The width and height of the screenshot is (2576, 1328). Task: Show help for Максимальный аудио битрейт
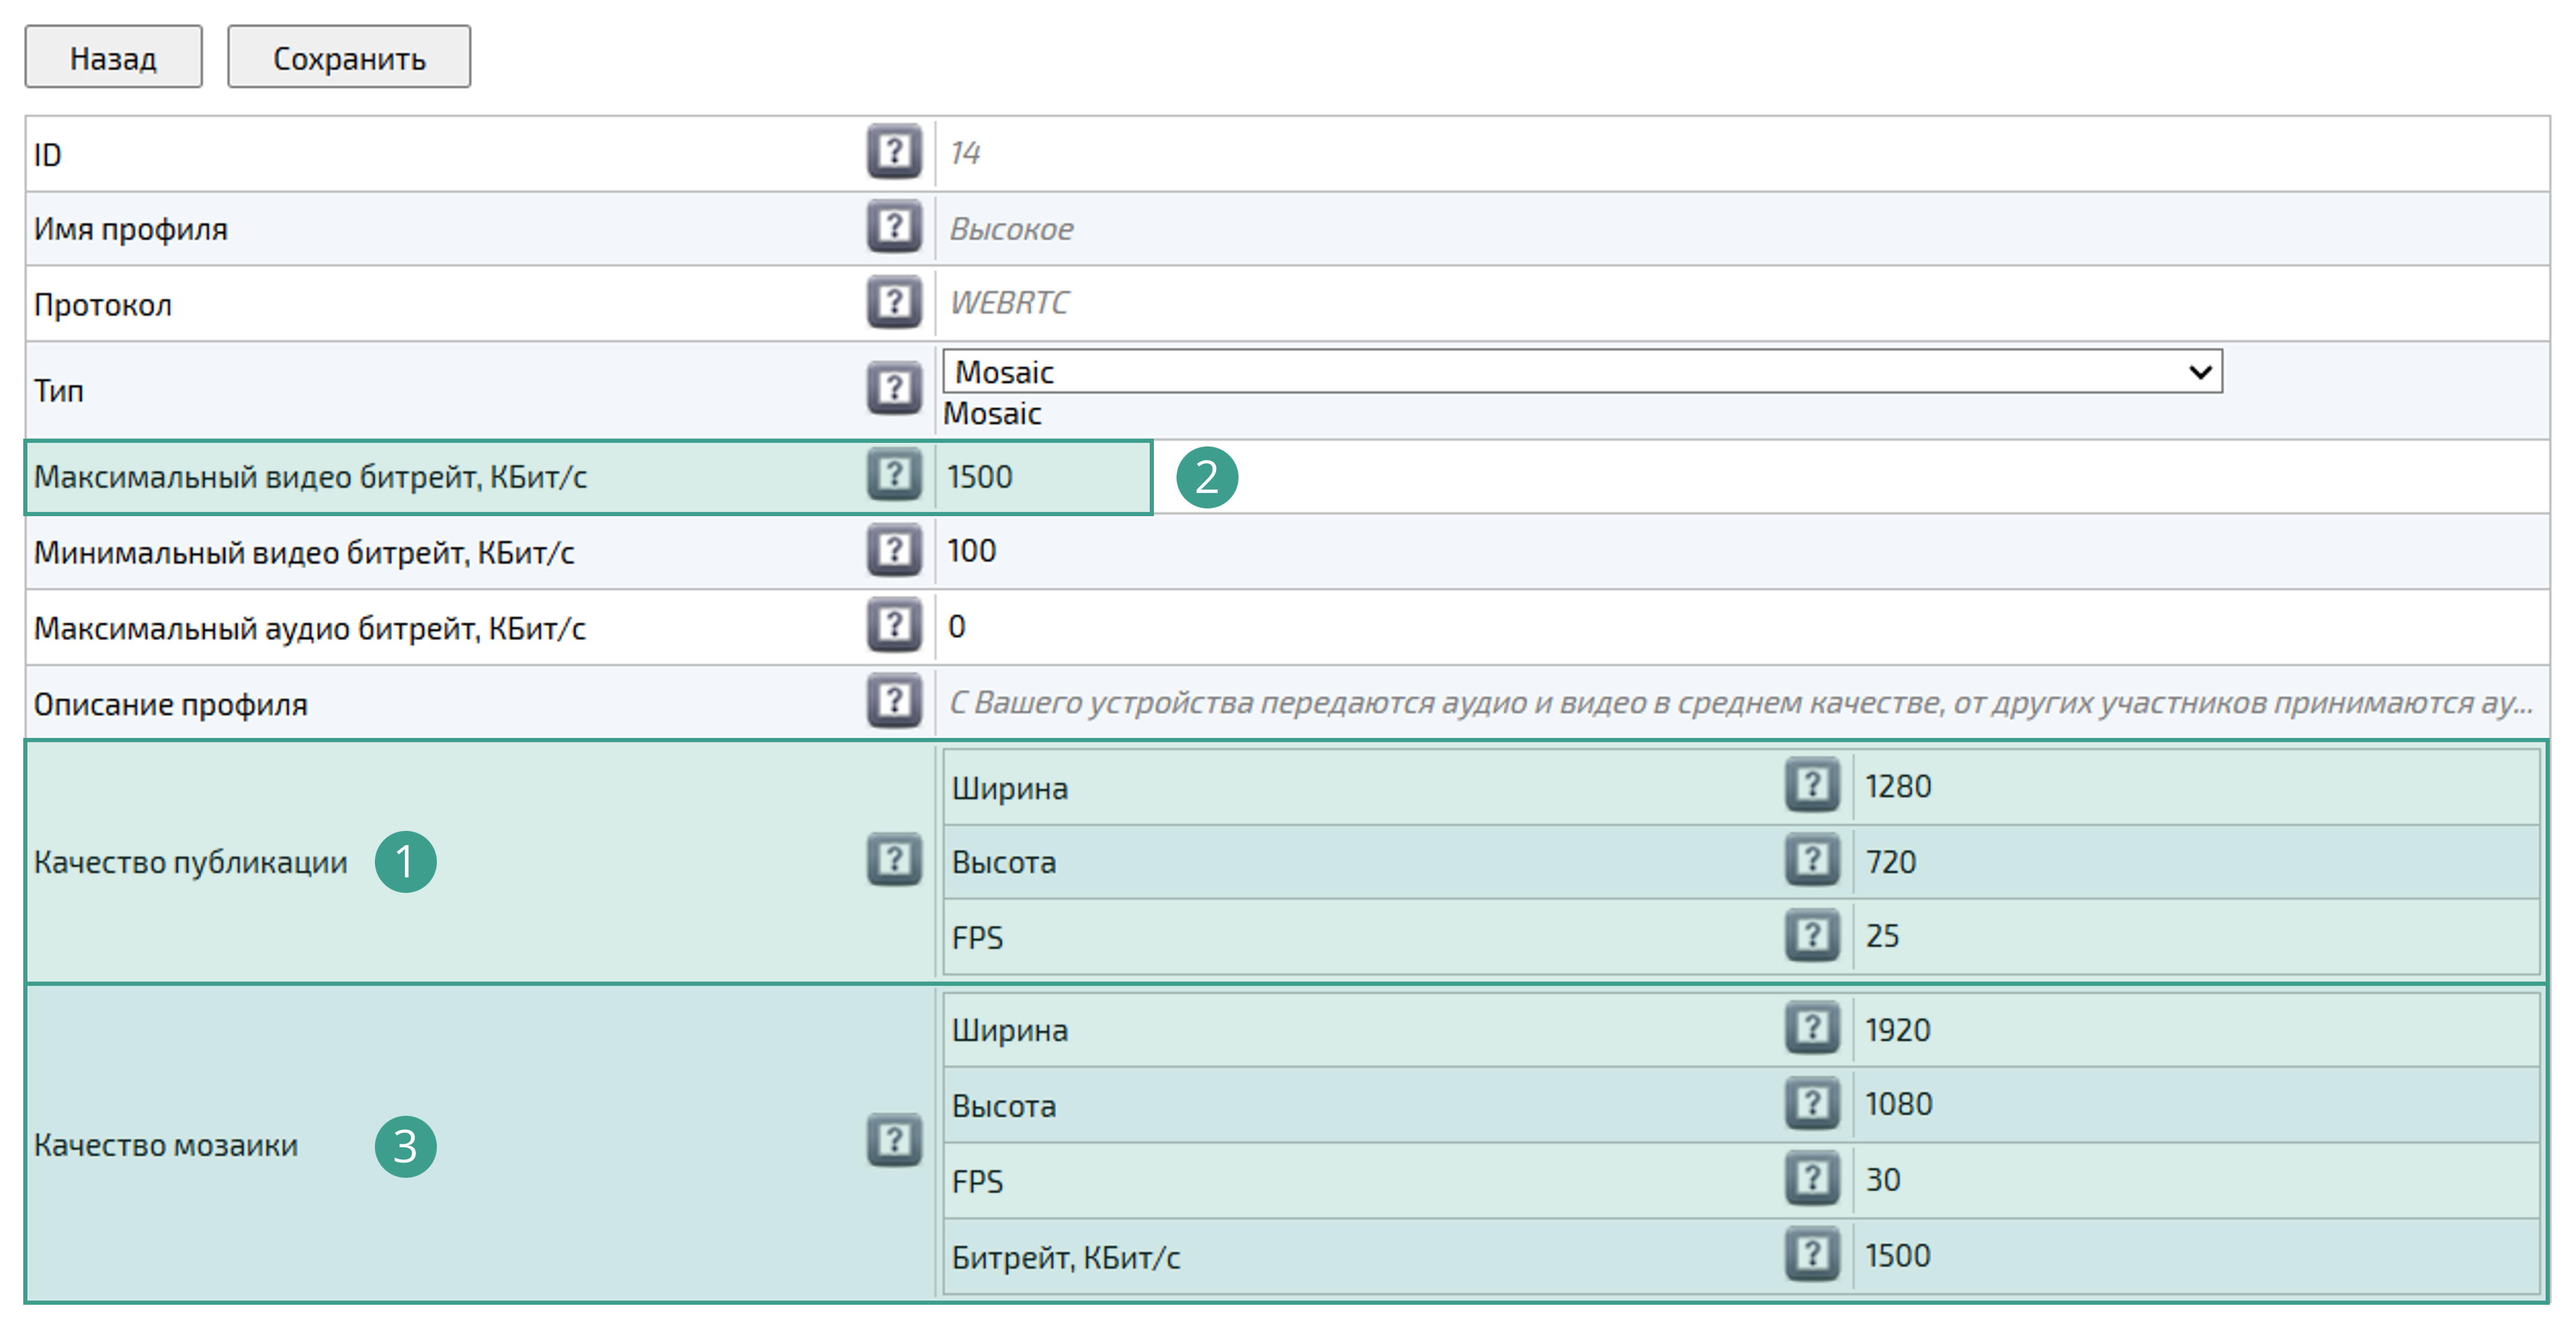(893, 626)
